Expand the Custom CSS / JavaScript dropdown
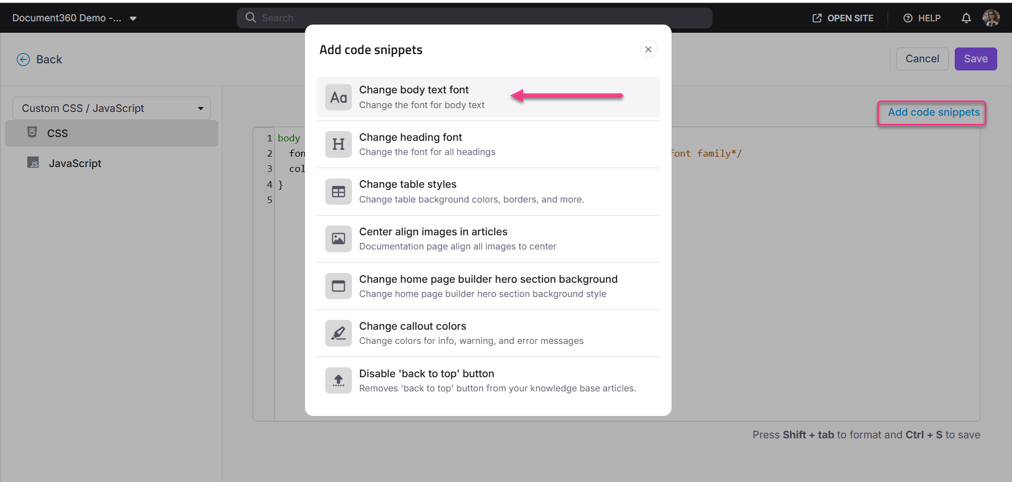The width and height of the screenshot is (1012, 482). (112, 109)
